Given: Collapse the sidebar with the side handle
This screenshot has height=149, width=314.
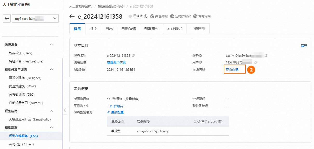Looking at the screenshot, I should pos(65,110).
